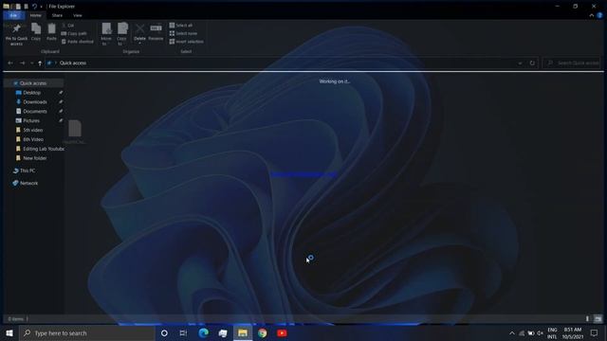Click Invert selection in the ribbon

186,42
